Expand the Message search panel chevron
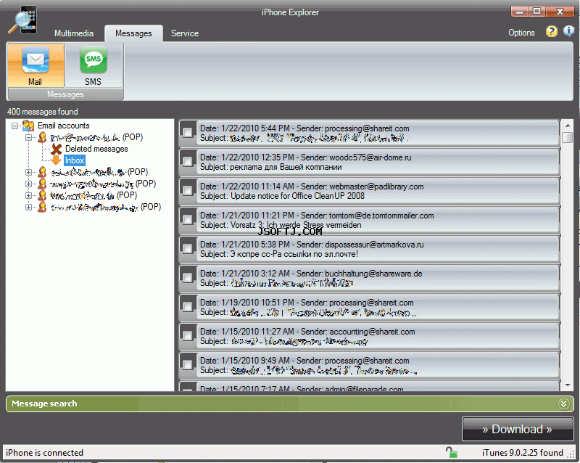The image size is (580, 463). [564, 403]
